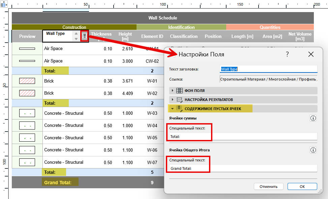The width and height of the screenshot is (328, 199).
Task: Open field settings icon beside Wall Type
Action: click(x=85, y=36)
